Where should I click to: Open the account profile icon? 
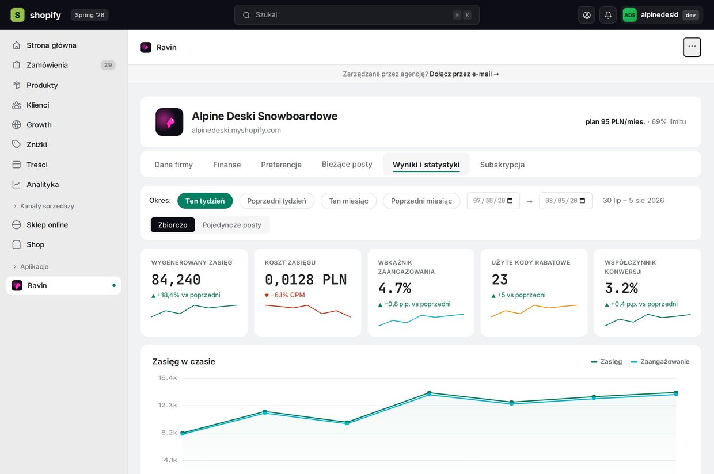[587, 15]
